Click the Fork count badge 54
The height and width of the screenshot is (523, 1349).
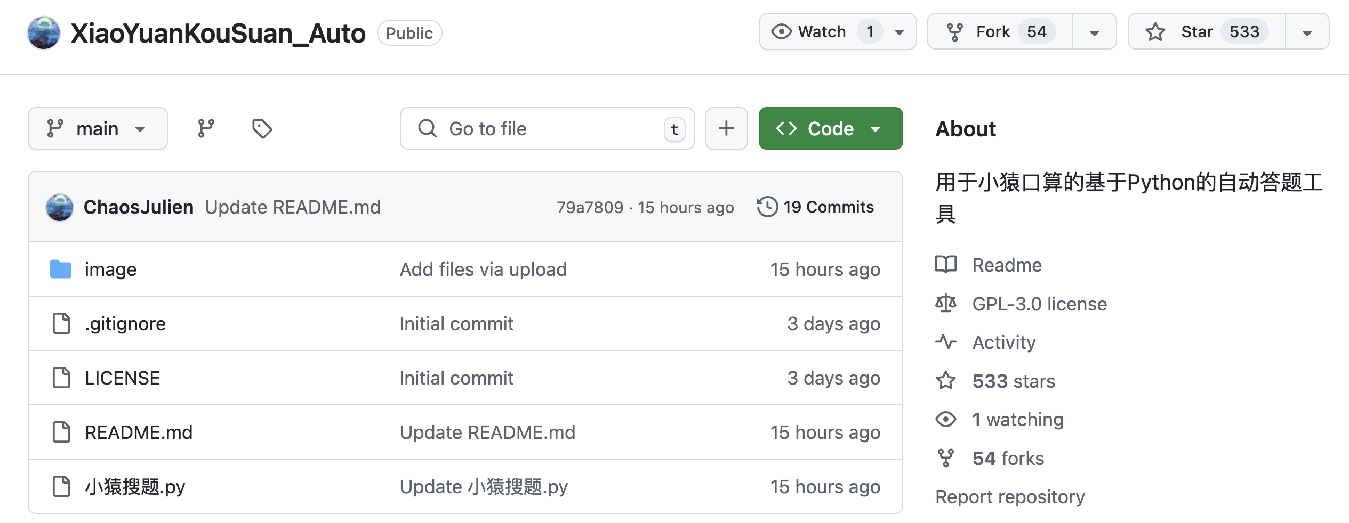click(1037, 32)
